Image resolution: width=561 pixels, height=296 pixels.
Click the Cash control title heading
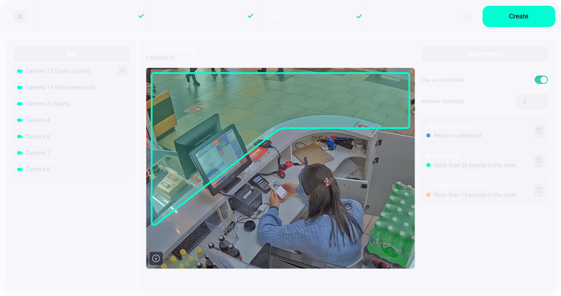[x=171, y=49]
